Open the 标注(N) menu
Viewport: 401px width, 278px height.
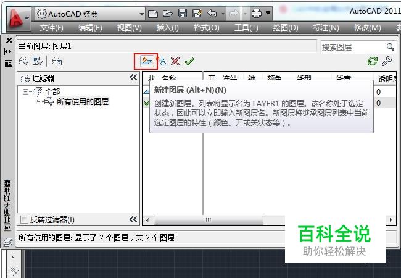click(326, 27)
